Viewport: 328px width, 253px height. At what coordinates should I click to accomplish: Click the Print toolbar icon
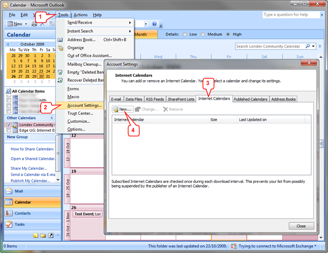point(34,24)
